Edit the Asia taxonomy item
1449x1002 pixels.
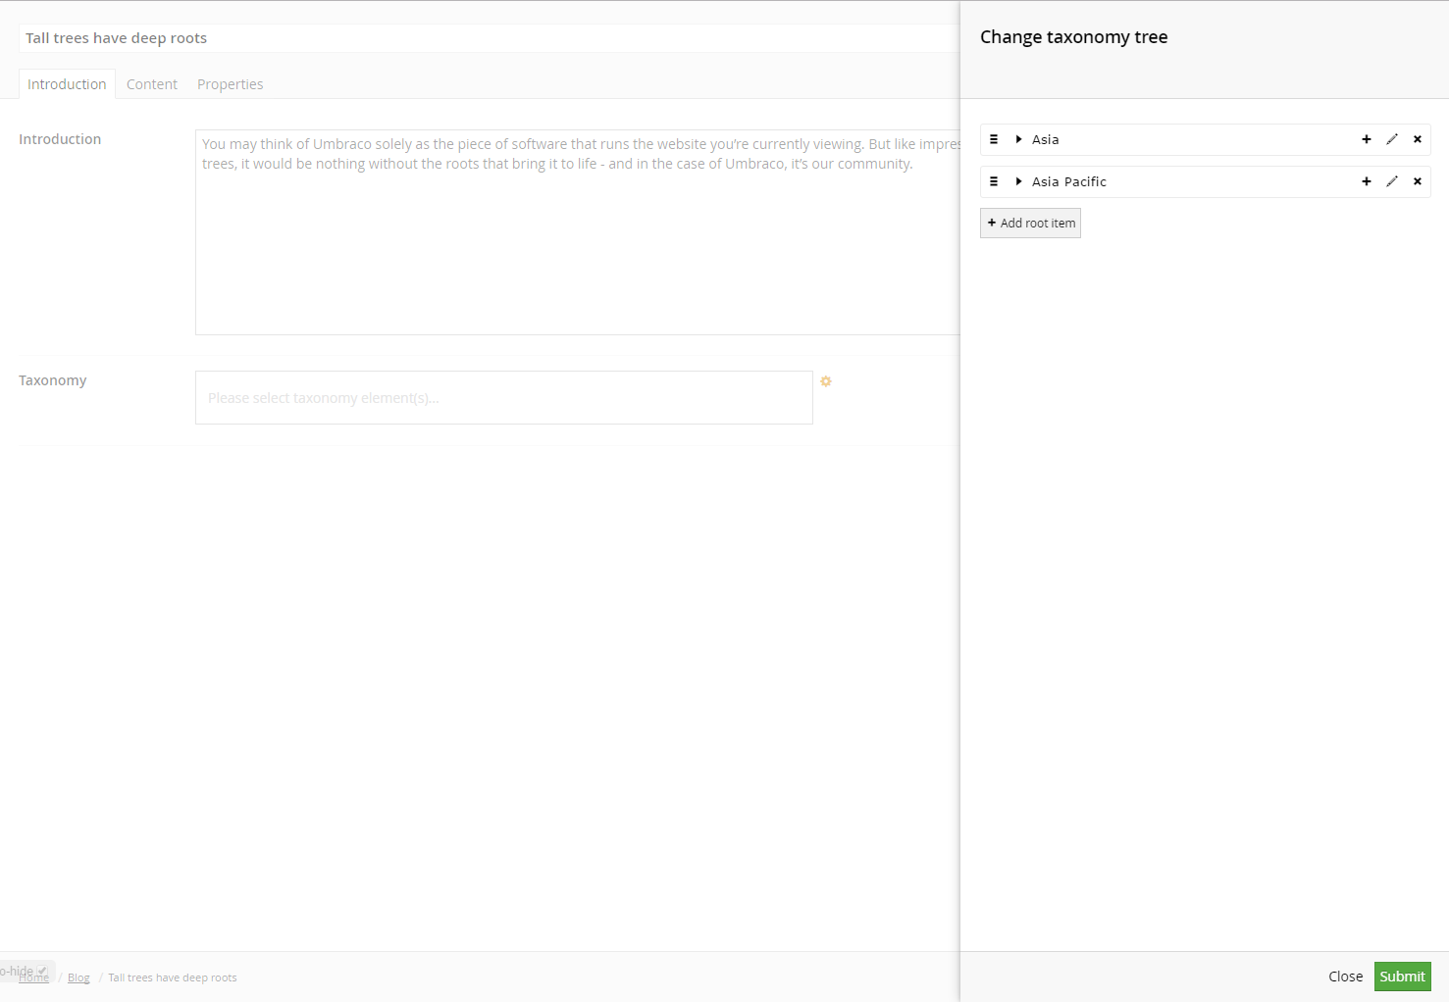coord(1392,139)
